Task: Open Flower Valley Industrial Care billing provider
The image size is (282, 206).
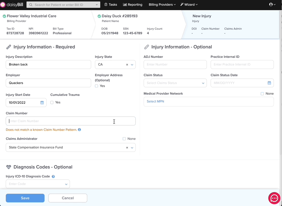Action: pos(32,16)
